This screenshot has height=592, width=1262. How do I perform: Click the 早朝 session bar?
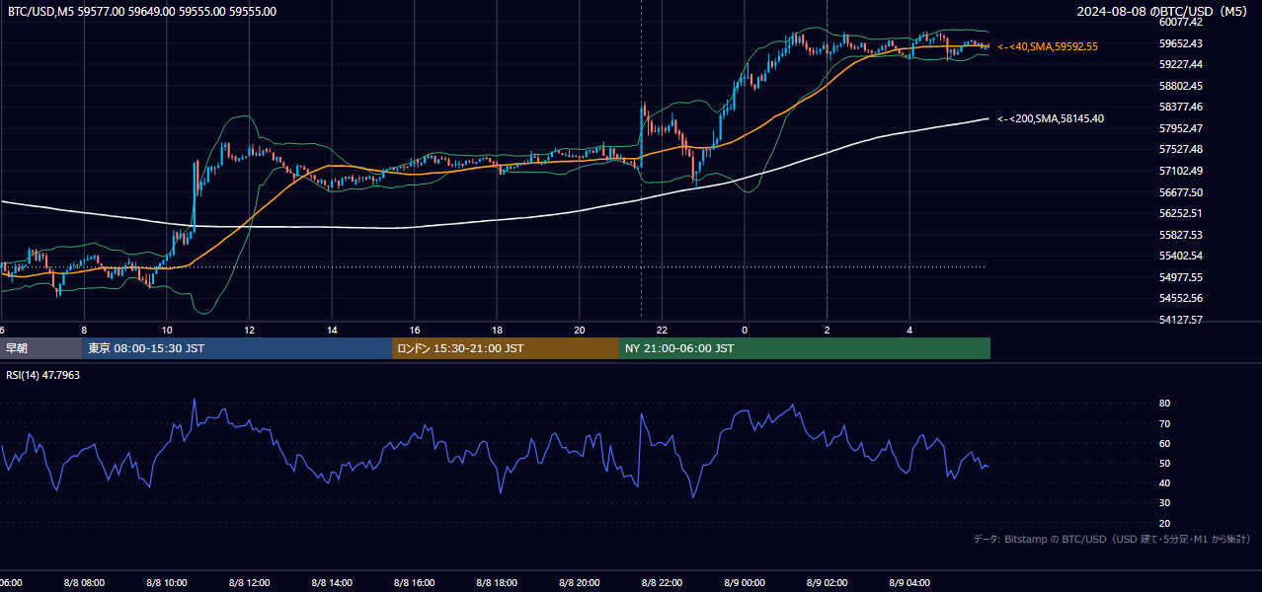tap(40, 348)
